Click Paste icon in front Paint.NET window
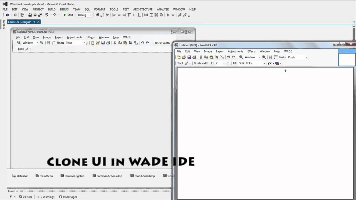The width and height of the screenshot is (356, 200). (211, 57)
